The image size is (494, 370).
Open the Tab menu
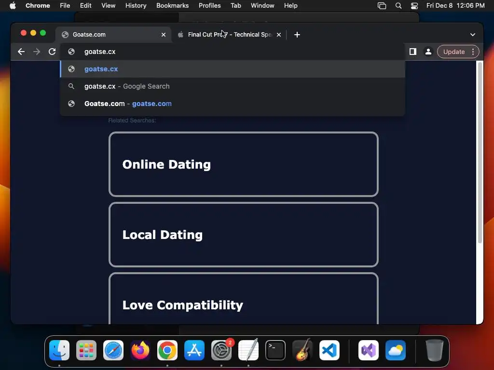[x=235, y=5]
